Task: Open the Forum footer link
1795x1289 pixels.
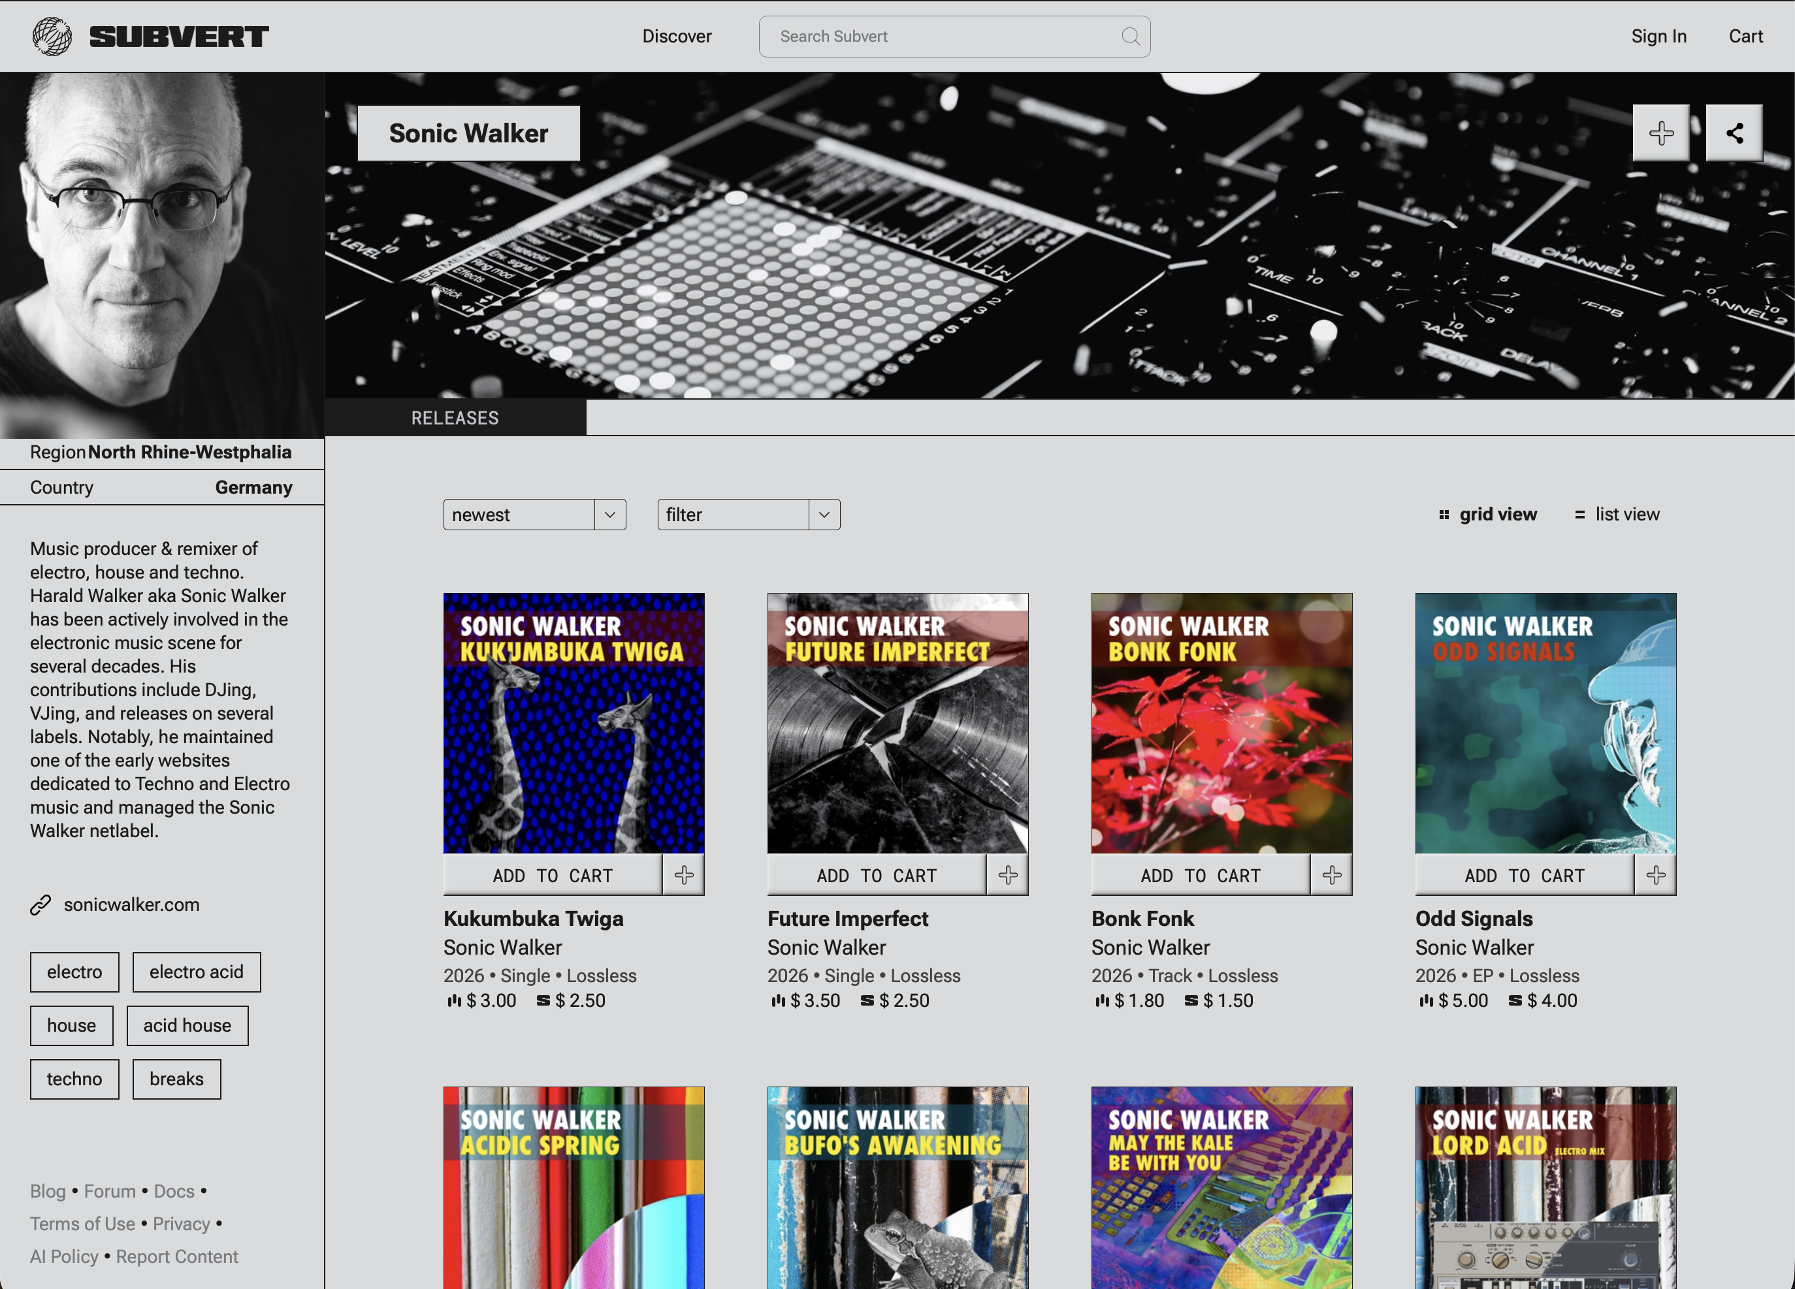Action: (110, 1191)
